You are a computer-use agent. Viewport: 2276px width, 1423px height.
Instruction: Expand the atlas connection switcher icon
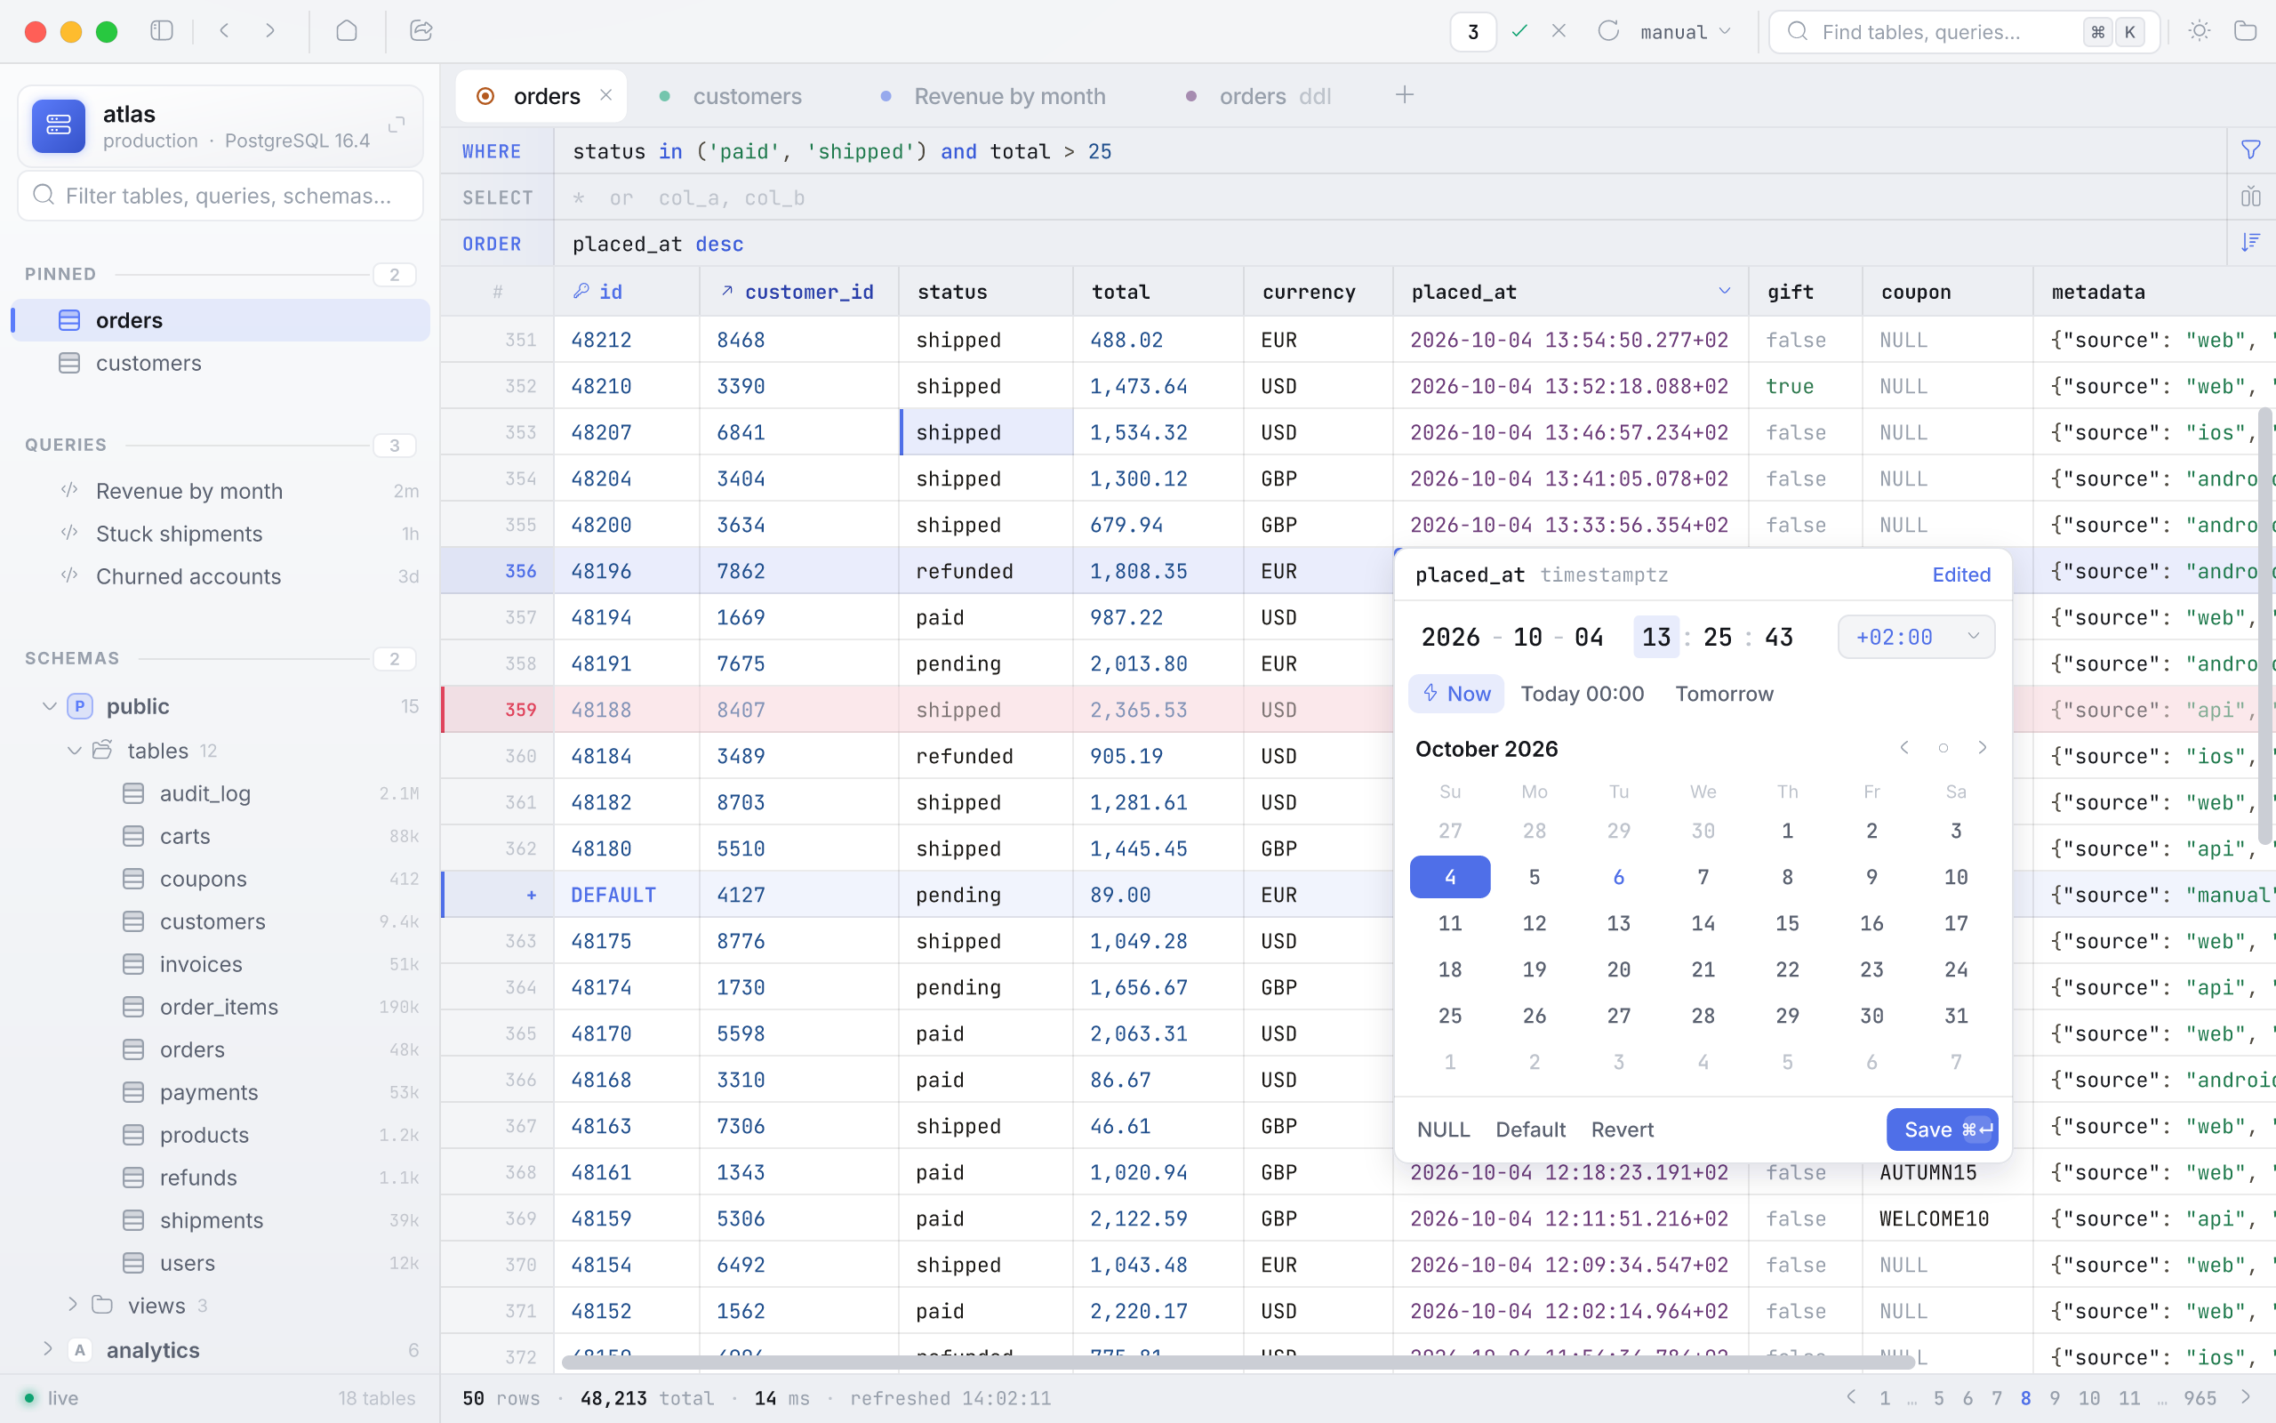tap(397, 125)
